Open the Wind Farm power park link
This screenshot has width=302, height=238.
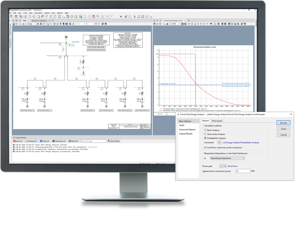click(x=233, y=166)
